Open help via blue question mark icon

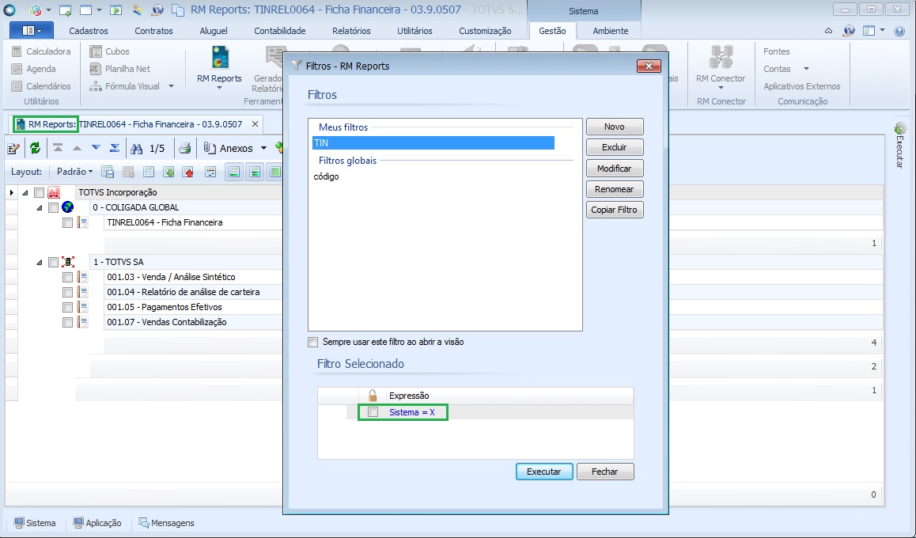click(x=899, y=31)
